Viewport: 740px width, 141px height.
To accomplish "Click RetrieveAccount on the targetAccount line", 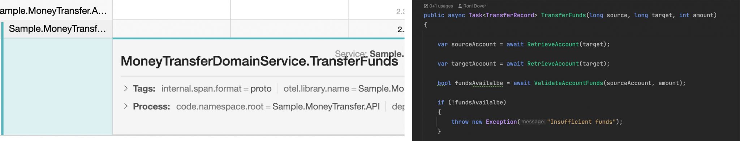I will tap(553, 64).
